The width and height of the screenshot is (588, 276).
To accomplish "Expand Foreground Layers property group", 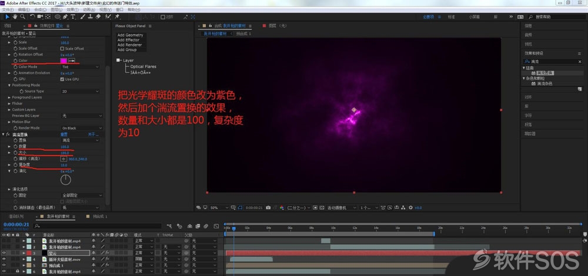I will 9,97.
